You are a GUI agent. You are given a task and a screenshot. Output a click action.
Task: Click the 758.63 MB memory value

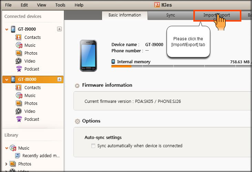coord(240,62)
